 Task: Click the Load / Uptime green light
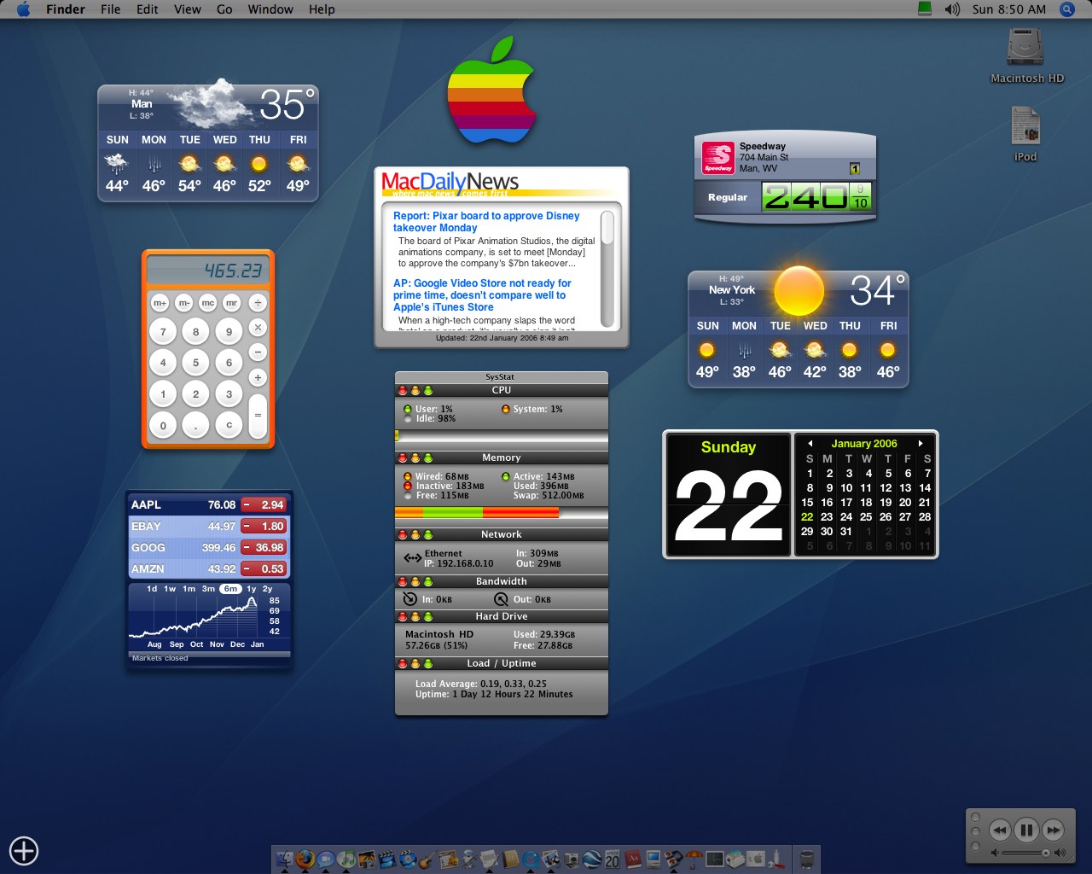428,663
